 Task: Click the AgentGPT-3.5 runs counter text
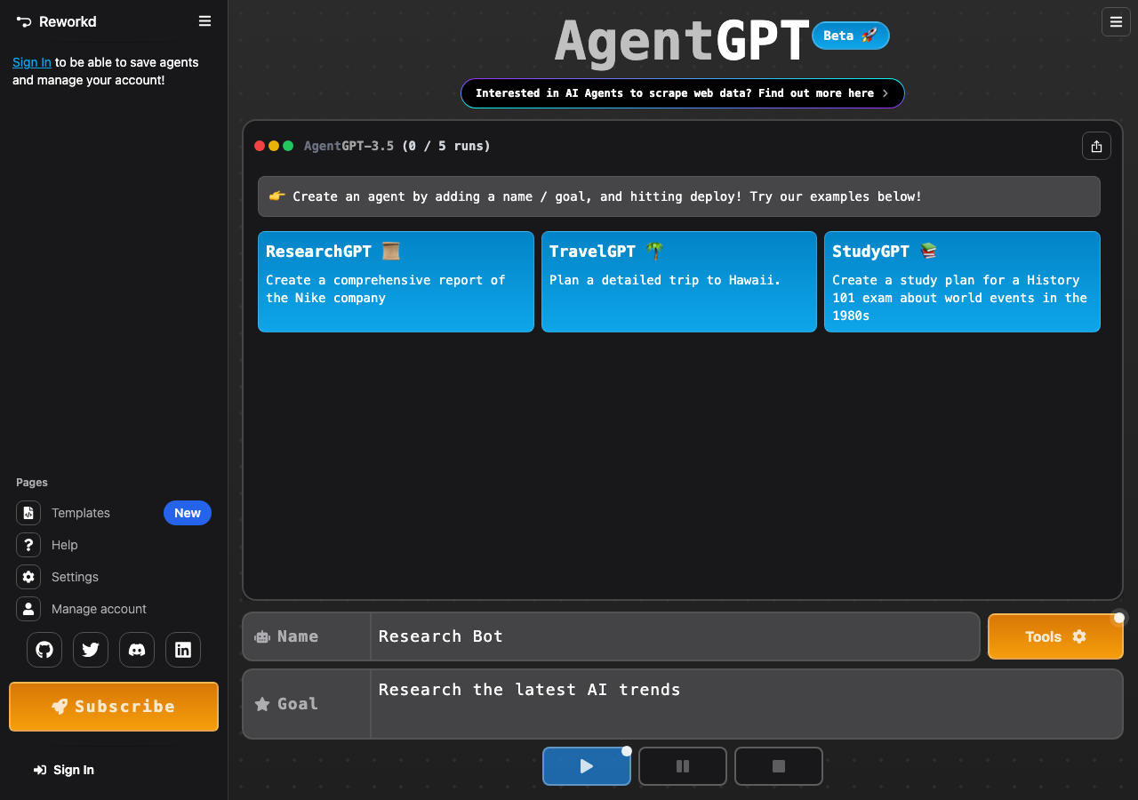(397, 146)
